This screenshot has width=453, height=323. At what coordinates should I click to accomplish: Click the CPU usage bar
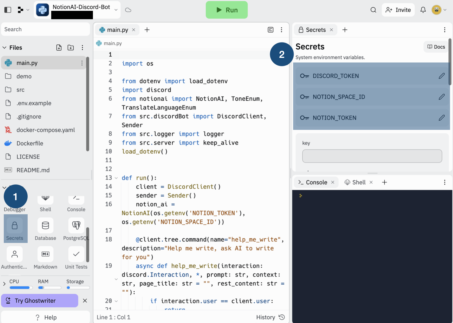(x=21, y=288)
